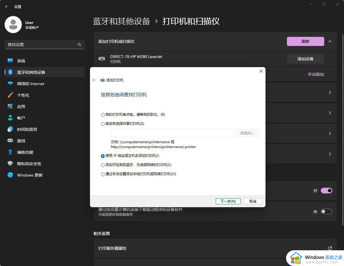This screenshot has height=266, width=344.
Task: Click the Settings back arrow icon
Action: tap(7, 7)
